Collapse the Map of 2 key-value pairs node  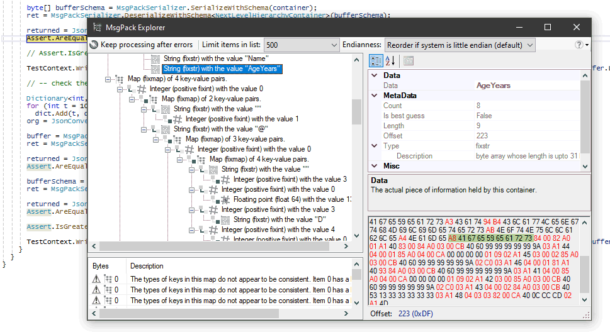point(132,99)
